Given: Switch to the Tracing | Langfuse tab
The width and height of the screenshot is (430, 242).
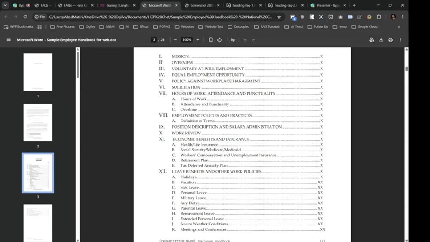Looking at the screenshot, I should click(x=117, y=5).
